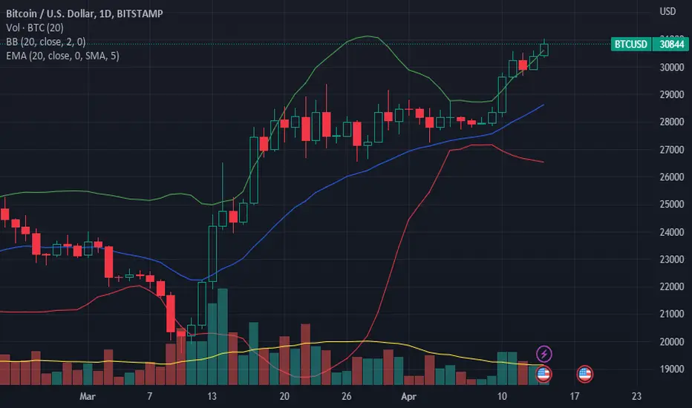This screenshot has width=692, height=408.
Task: Select the 30844 current price tag
Action: (x=671, y=44)
